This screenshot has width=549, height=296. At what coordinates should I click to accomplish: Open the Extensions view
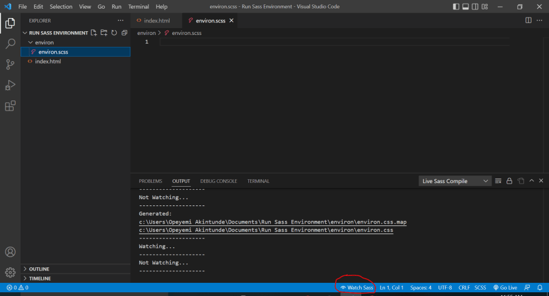pos(10,106)
